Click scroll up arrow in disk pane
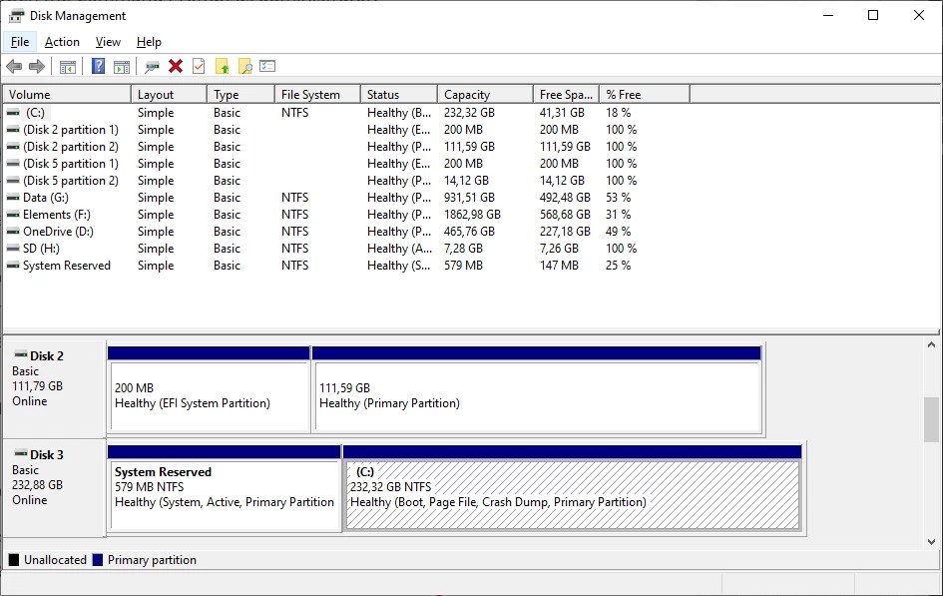943x596 pixels. tap(931, 345)
